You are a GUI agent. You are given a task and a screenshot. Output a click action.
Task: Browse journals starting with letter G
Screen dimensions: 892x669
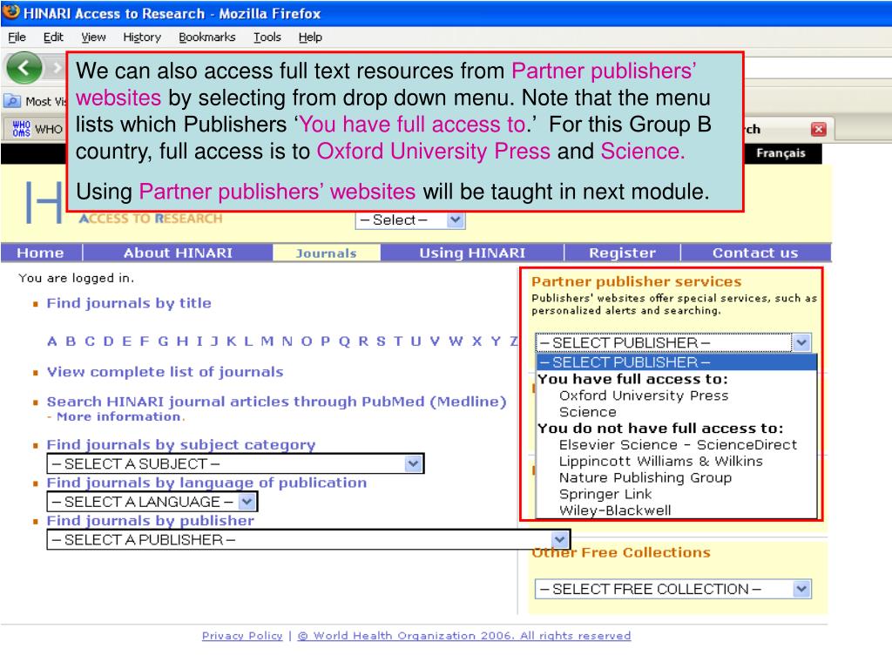pyautogui.click(x=163, y=341)
